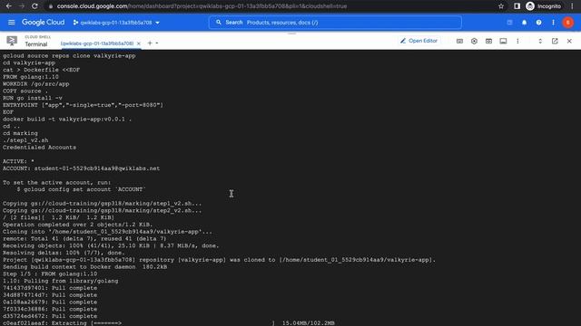Image resolution: width=581 pixels, height=326 pixels.
Task: Toggle Cloud Shell maximize/restore arrows
Action: click(x=540, y=41)
